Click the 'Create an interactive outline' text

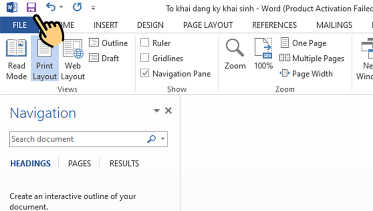tap(73, 201)
